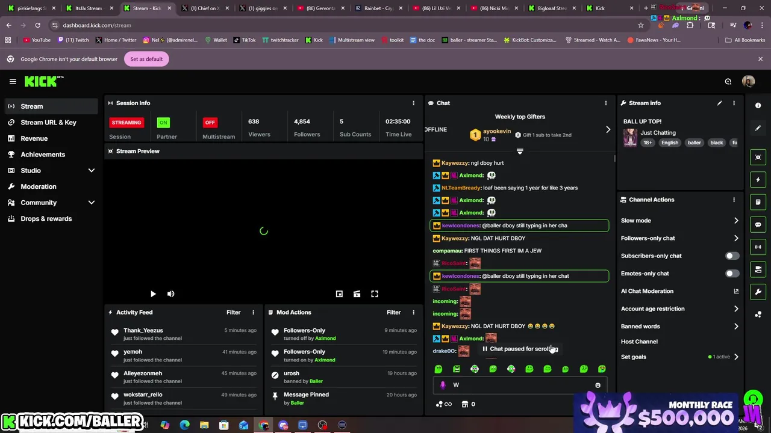The width and height of the screenshot is (771, 433).
Task: Collapse the top gifters banner handle
Action: click(520, 151)
